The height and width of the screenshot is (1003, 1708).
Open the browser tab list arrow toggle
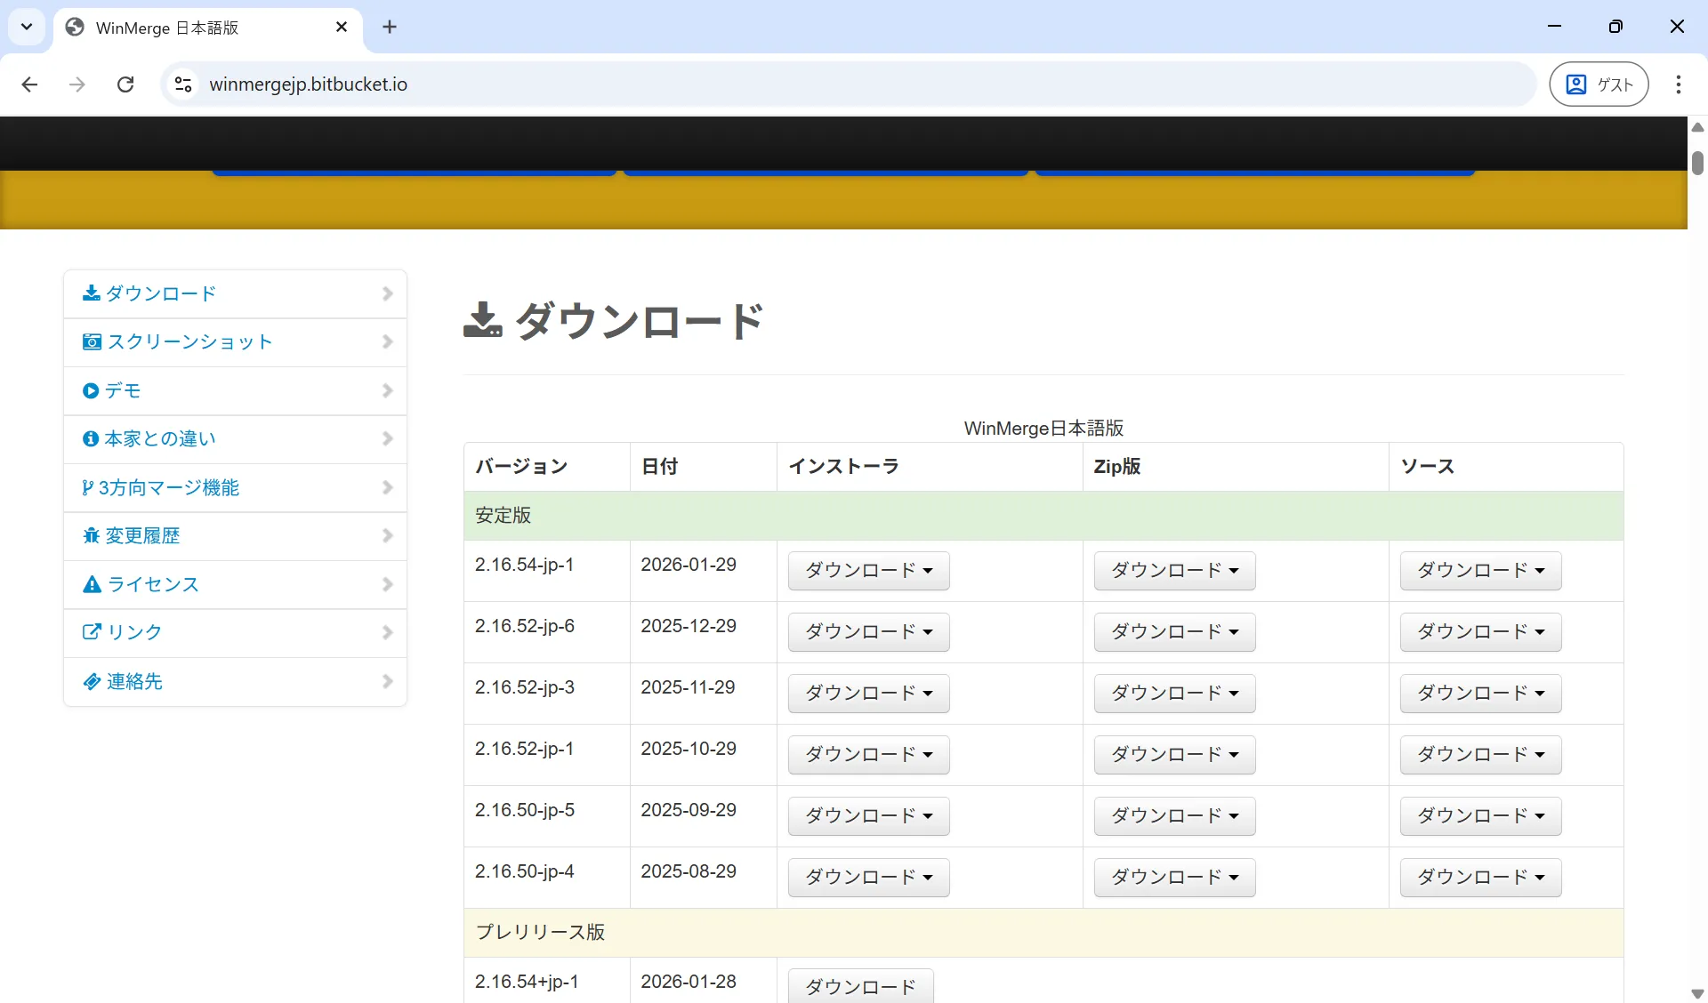click(26, 27)
